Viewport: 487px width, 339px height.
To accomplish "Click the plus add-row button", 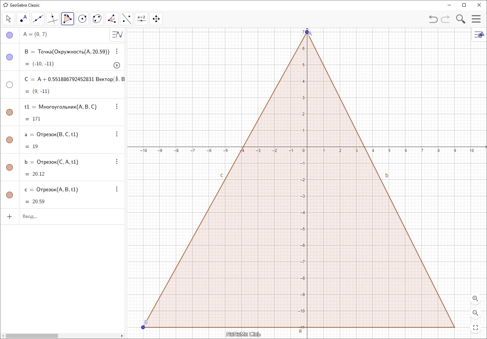I will click(10, 217).
